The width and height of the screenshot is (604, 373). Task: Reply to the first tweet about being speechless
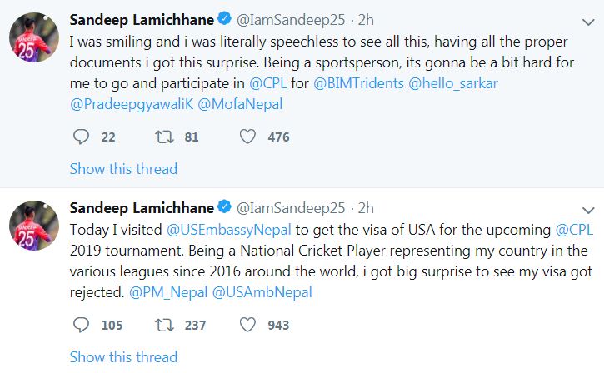point(81,137)
